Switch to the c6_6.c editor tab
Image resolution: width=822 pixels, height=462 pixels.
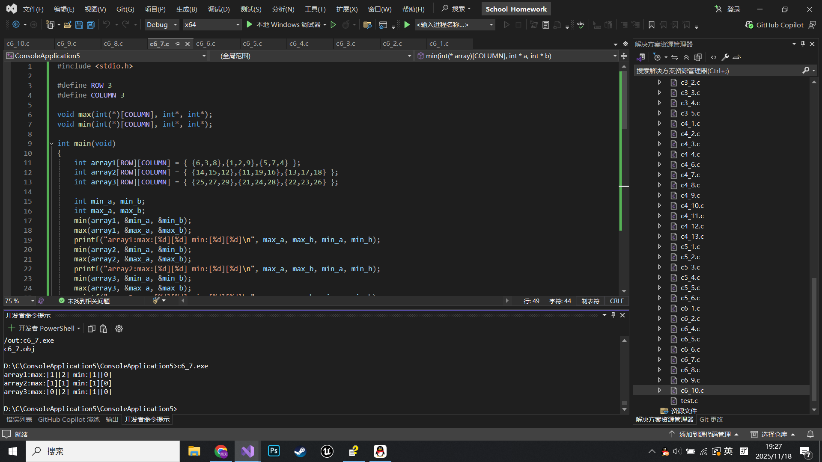click(x=206, y=44)
